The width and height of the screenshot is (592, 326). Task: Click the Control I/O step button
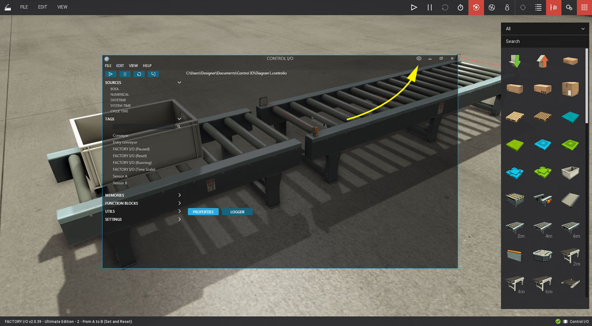[x=153, y=74]
